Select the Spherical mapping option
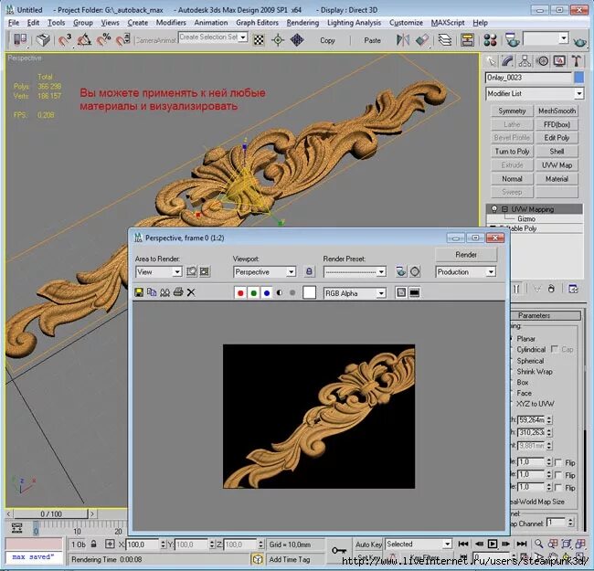 click(x=530, y=361)
